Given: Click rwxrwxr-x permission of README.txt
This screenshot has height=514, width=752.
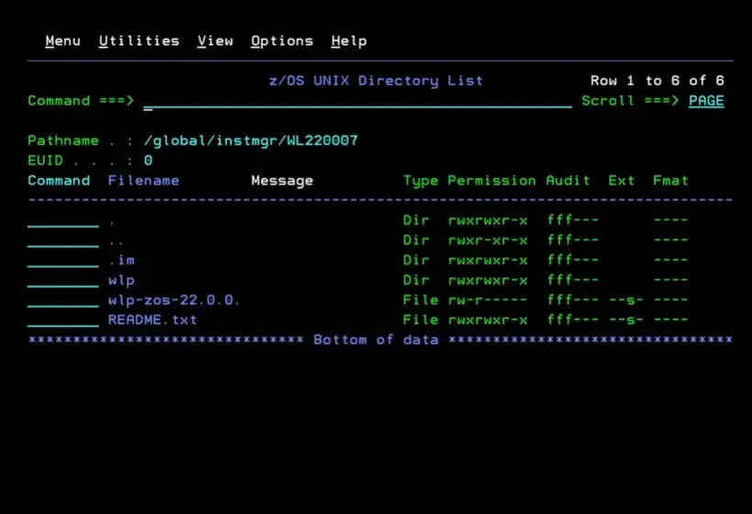Looking at the screenshot, I should [x=487, y=320].
